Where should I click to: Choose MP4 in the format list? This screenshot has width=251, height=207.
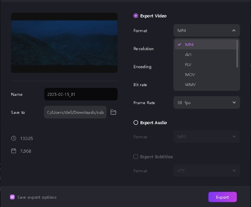coord(206,44)
